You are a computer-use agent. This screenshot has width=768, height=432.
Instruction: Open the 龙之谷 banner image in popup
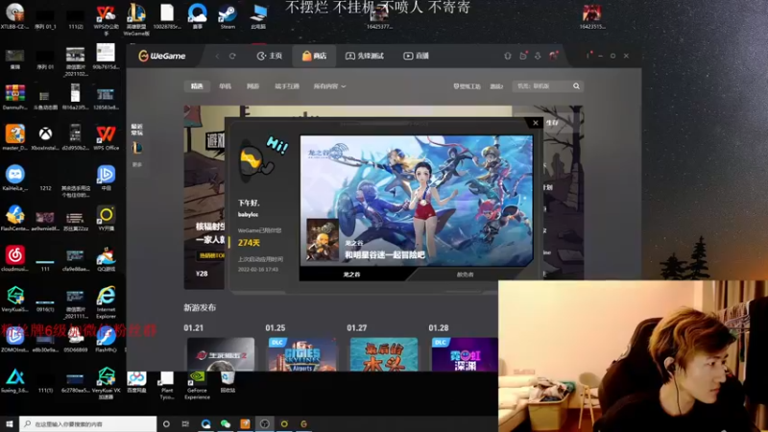[x=417, y=201]
